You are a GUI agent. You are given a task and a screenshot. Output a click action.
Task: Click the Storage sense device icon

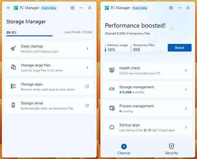click(13, 106)
